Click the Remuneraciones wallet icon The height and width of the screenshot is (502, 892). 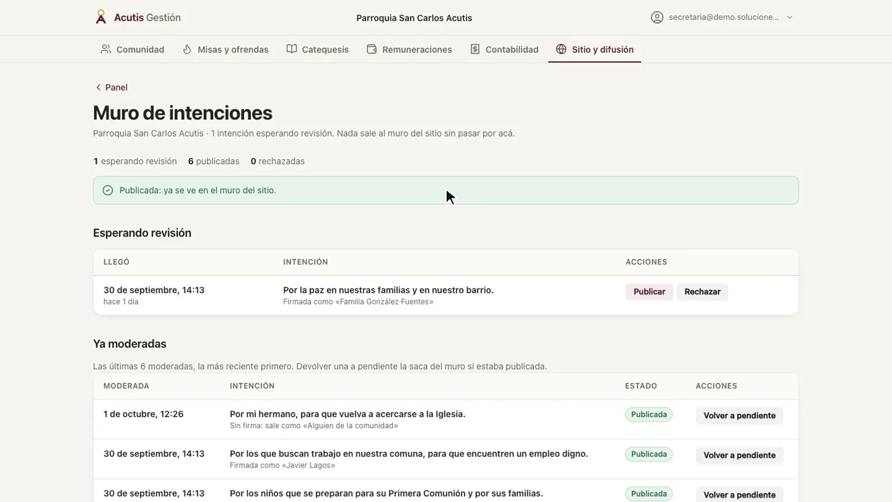(372, 49)
